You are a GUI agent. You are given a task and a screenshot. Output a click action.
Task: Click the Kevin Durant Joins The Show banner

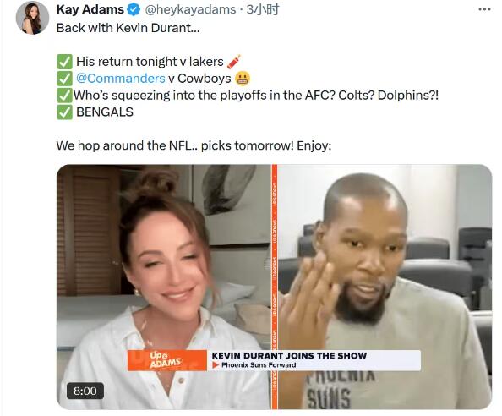[x=289, y=356]
